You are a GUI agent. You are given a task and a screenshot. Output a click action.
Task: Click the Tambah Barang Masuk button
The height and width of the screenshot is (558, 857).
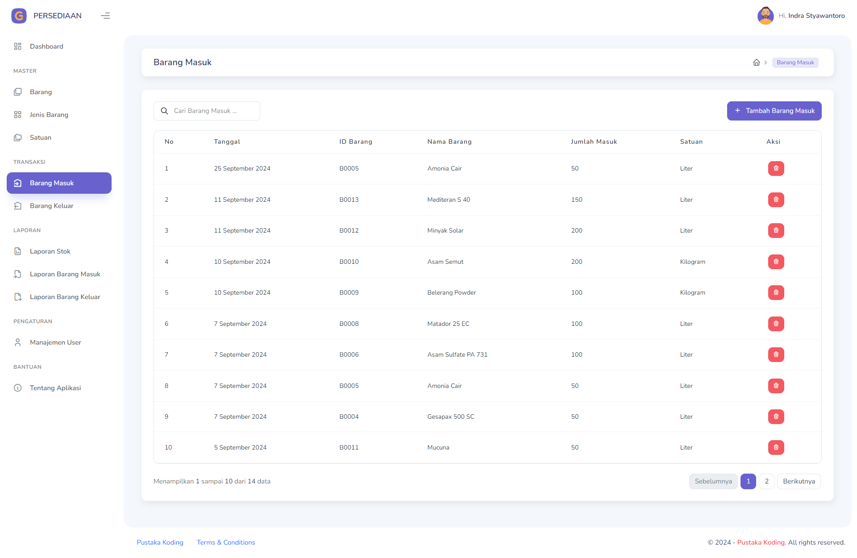coord(774,111)
